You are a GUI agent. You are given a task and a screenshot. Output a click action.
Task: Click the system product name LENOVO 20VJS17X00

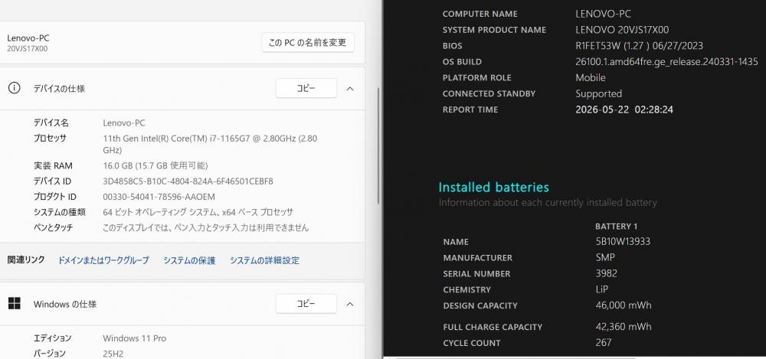click(622, 30)
